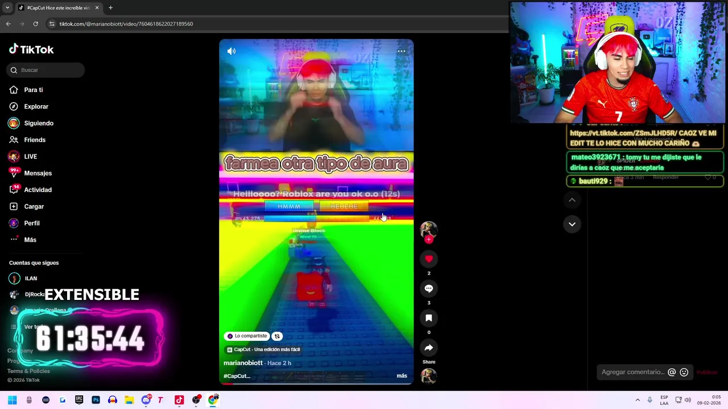Go back with the browser back arrow
This screenshot has height=409, width=728.
8,24
